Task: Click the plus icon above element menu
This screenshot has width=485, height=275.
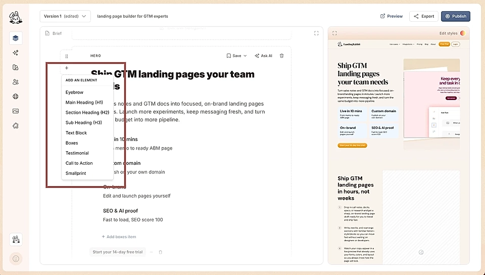Action: (67, 68)
